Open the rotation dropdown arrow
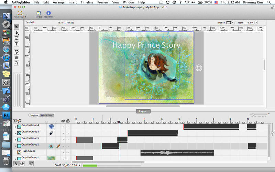This screenshot has height=172, width=275. pos(233,23)
